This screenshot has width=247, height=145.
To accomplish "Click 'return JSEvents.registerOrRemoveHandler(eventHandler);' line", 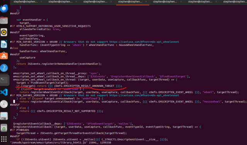I will click(59, 64).
